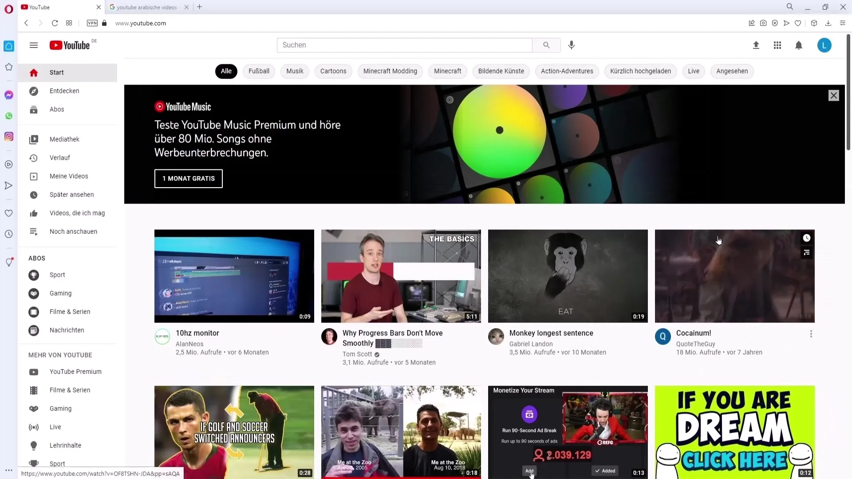Open the Gabriel Landon channel avatar
Viewport: 852px width, 479px height.
pyautogui.click(x=496, y=337)
